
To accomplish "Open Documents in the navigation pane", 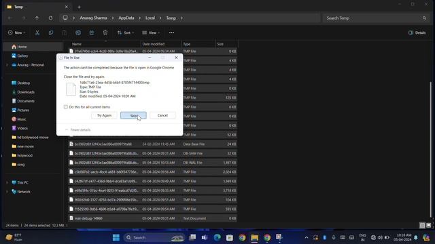I will (22, 101).
